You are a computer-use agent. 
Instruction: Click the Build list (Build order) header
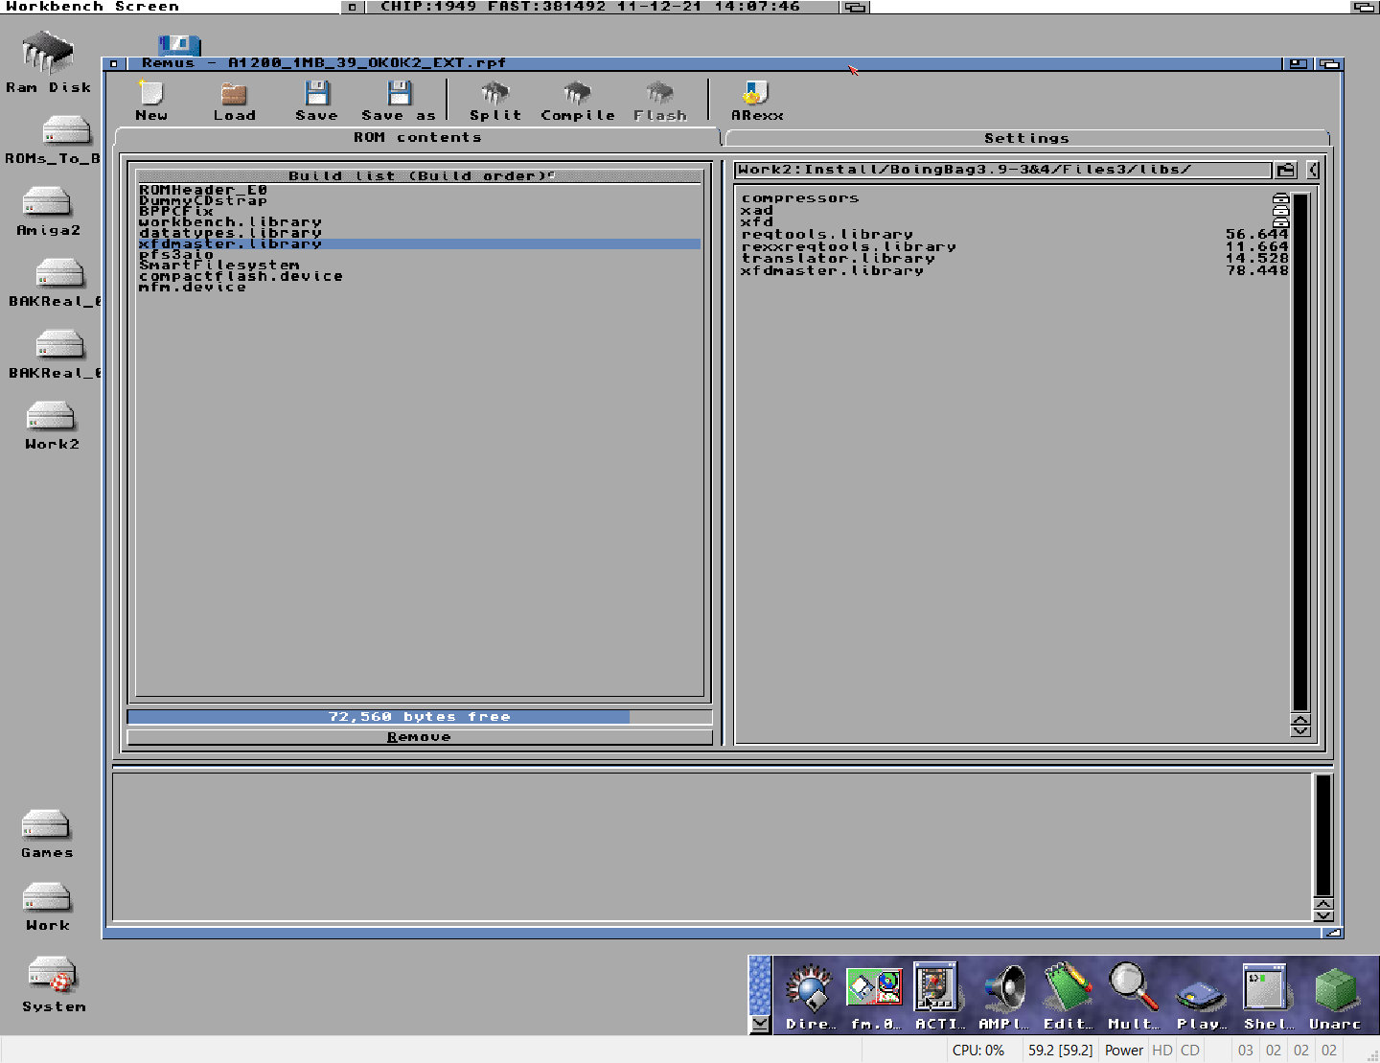tap(420, 175)
